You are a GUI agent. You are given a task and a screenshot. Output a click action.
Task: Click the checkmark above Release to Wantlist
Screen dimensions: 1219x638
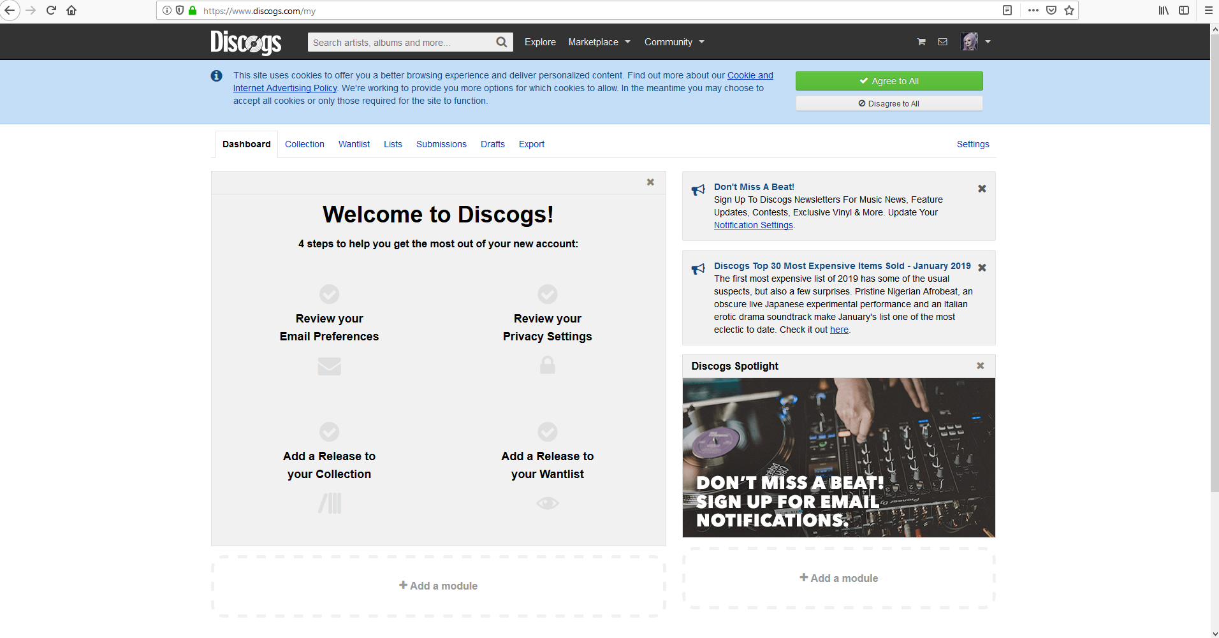click(x=548, y=431)
